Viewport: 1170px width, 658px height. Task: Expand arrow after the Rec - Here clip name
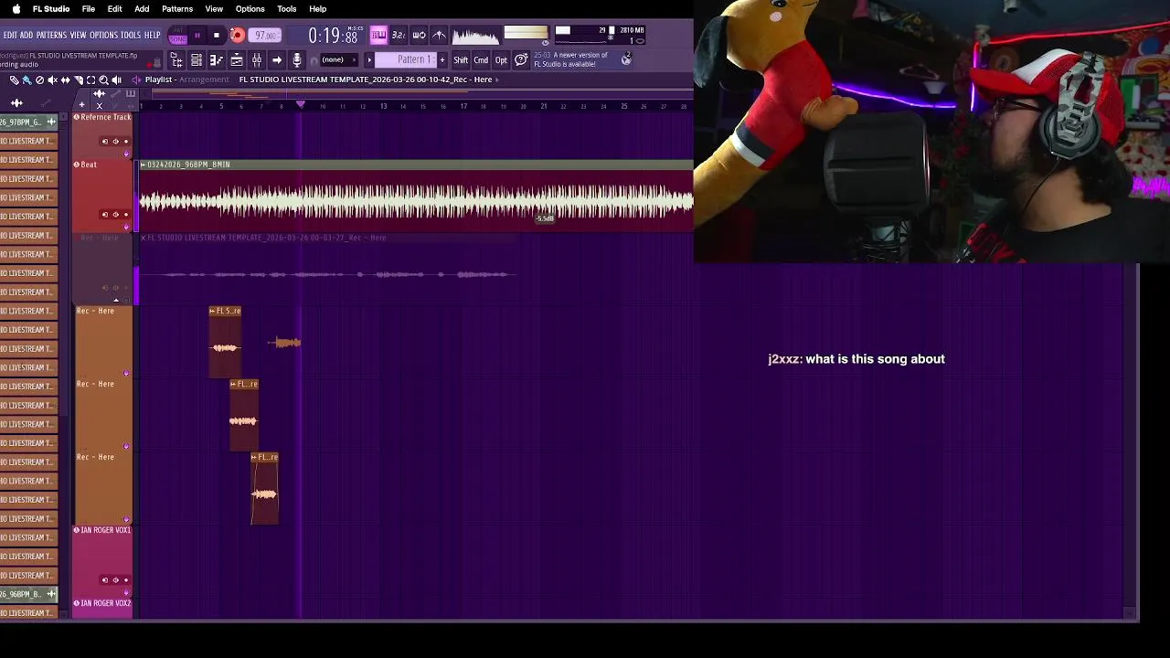coord(497,80)
